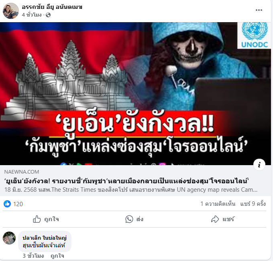273x261 pixels.
Task: Click the poster's profile picture
Action: [10, 10]
